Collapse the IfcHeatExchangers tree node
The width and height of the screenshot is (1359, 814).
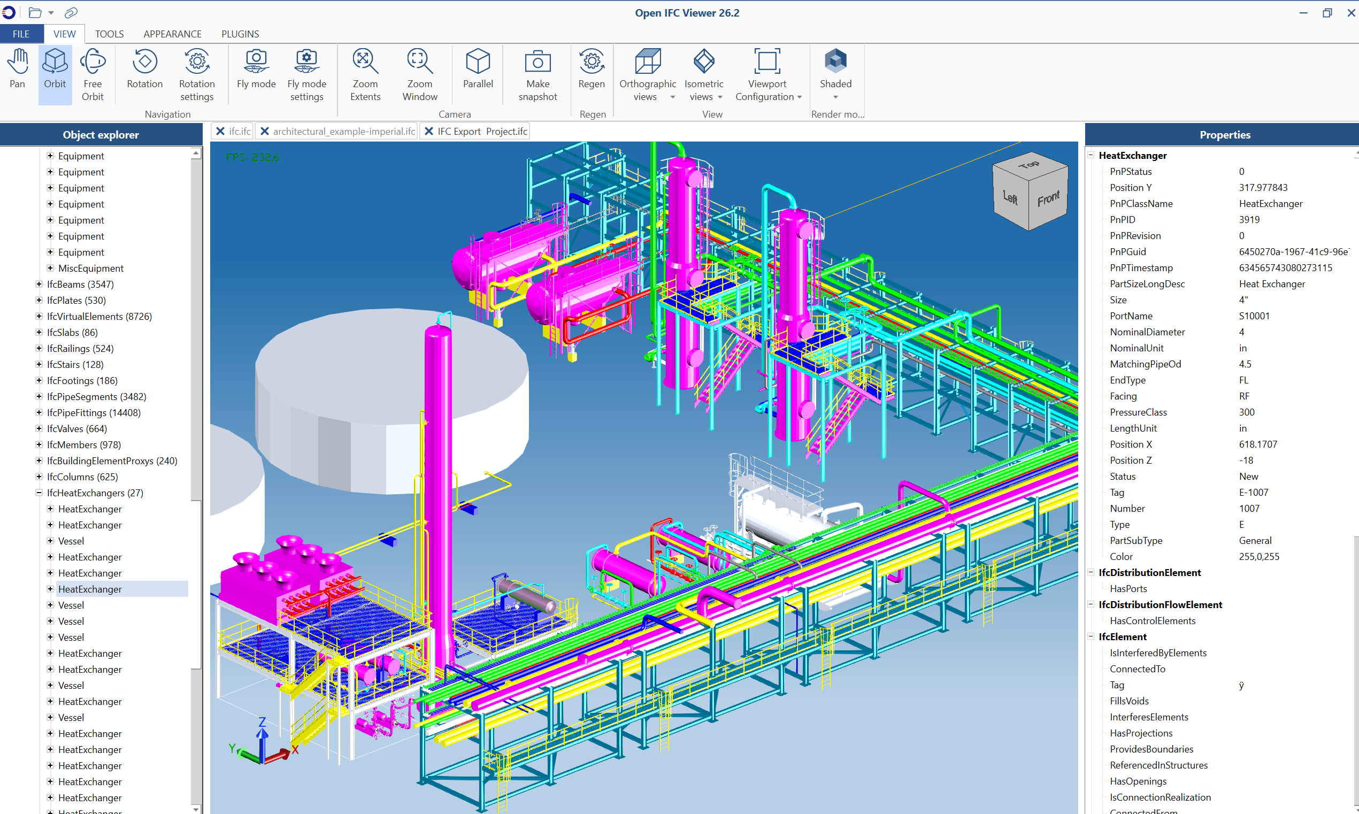[39, 493]
